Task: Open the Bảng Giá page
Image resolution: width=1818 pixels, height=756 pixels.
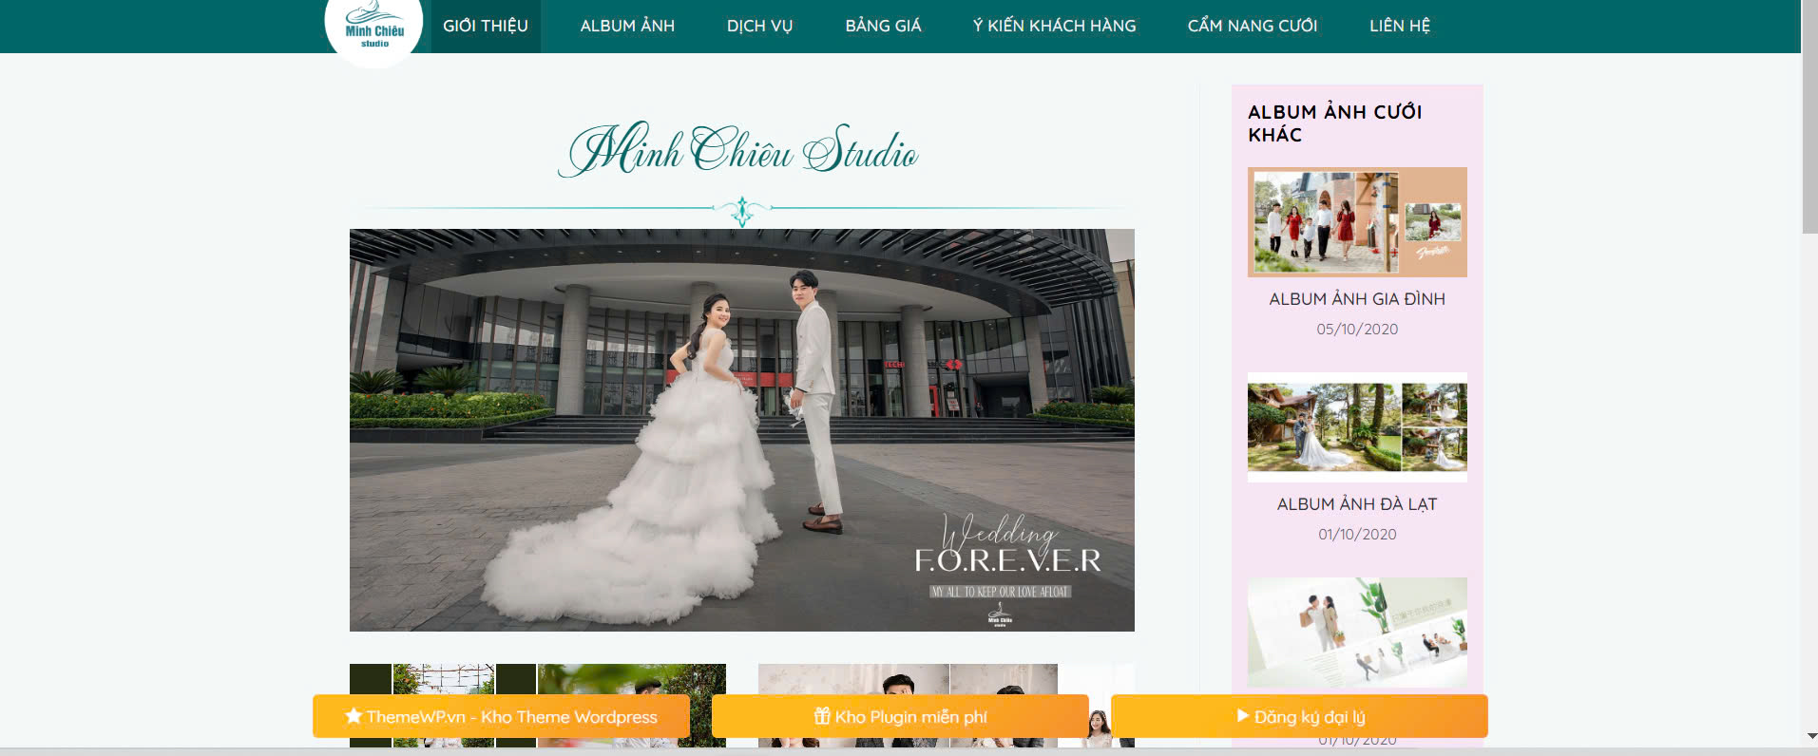Action: (883, 26)
